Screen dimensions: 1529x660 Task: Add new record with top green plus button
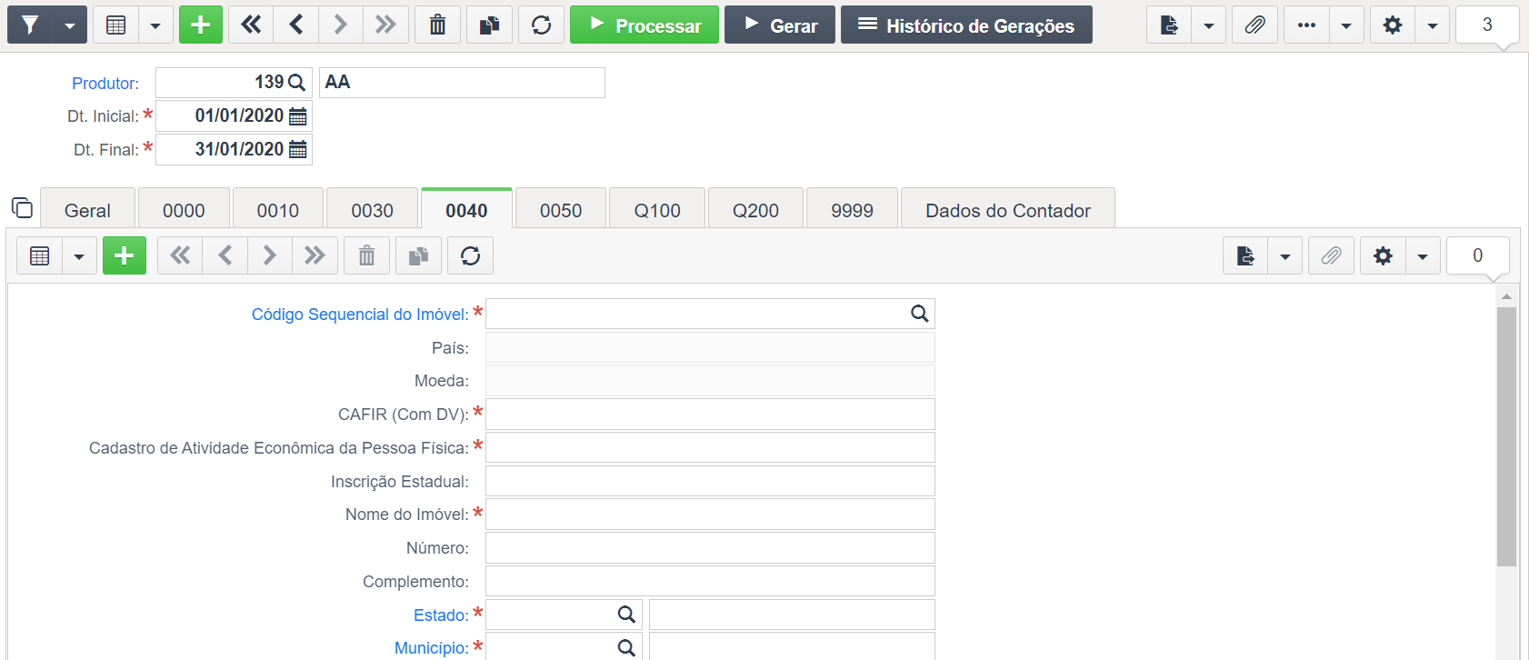point(201,25)
